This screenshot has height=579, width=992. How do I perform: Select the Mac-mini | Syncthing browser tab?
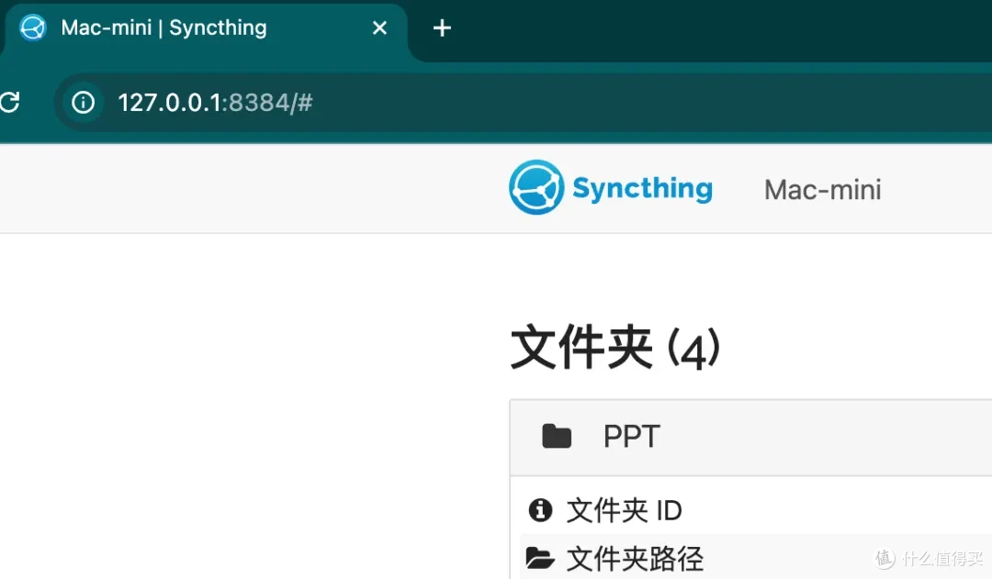[x=206, y=30]
